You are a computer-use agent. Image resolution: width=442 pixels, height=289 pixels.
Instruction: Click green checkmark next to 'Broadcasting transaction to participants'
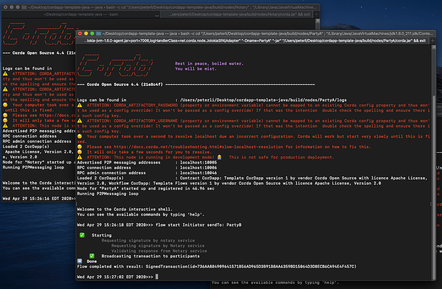(92, 256)
